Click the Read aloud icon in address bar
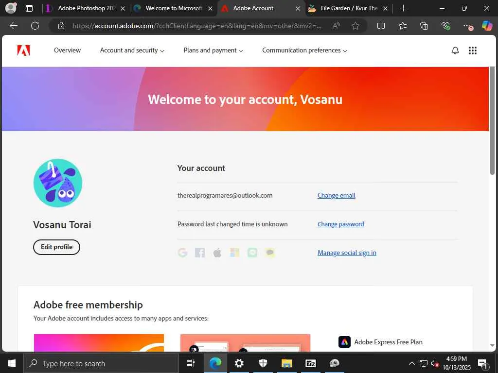Viewport: 498px width, 373px height. point(337,26)
